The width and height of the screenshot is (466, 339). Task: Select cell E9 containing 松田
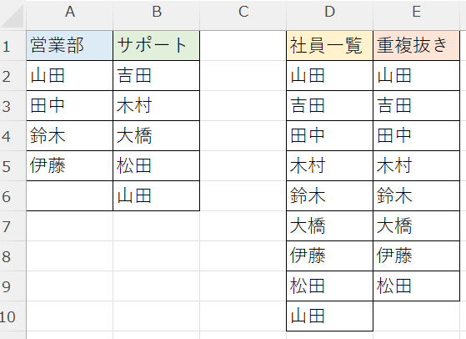coord(416,286)
